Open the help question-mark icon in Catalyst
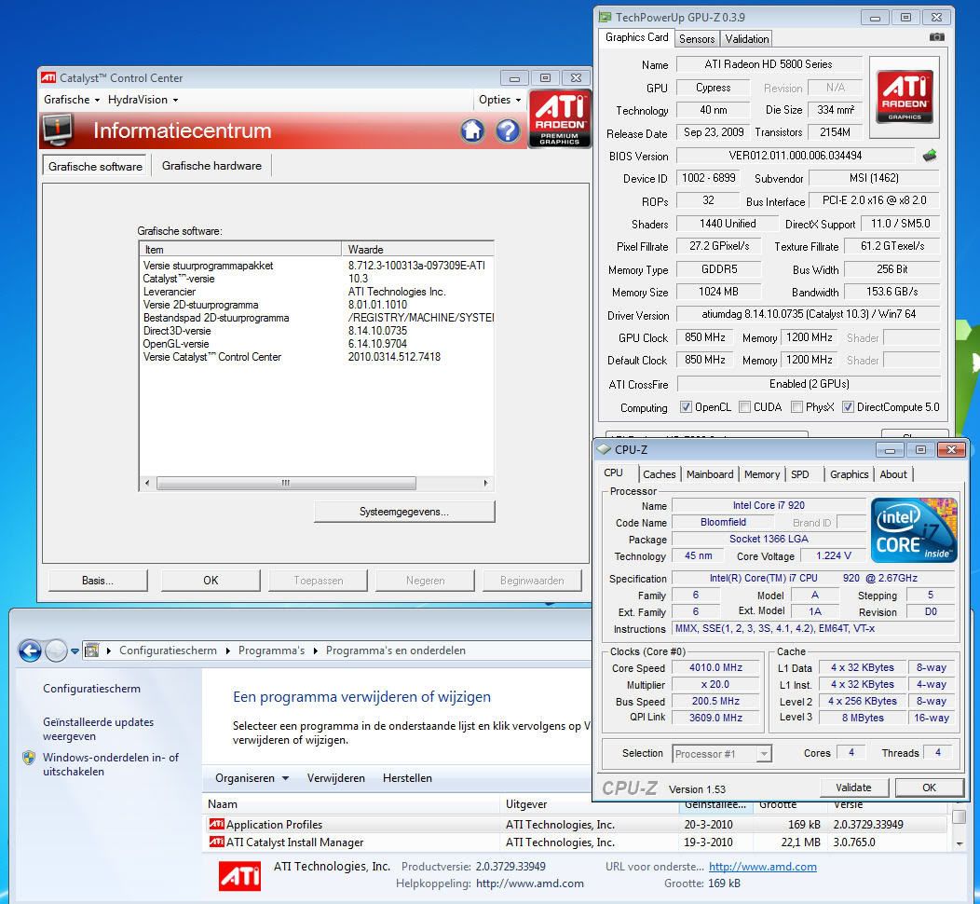 [x=508, y=130]
